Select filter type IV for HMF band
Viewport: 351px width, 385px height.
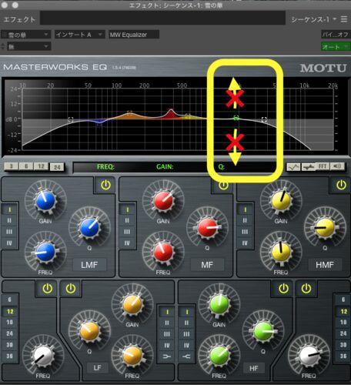(x=245, y=243)
